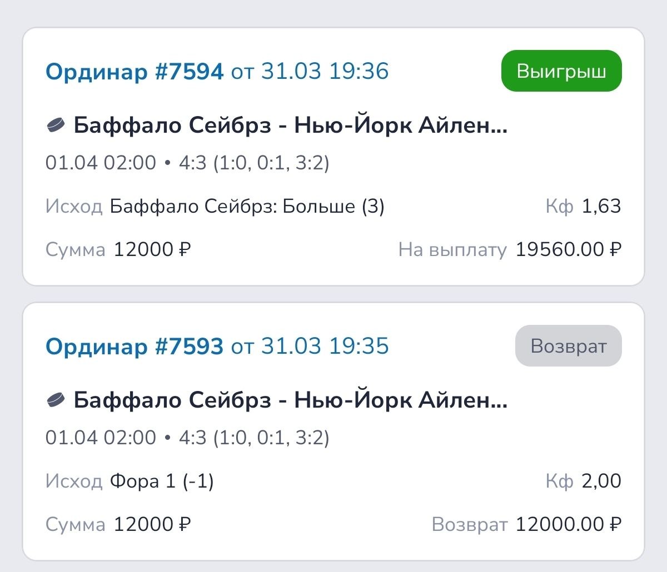Select the score line in bet #7594
This screenshot has width=667, height=572.
[187, 163]
